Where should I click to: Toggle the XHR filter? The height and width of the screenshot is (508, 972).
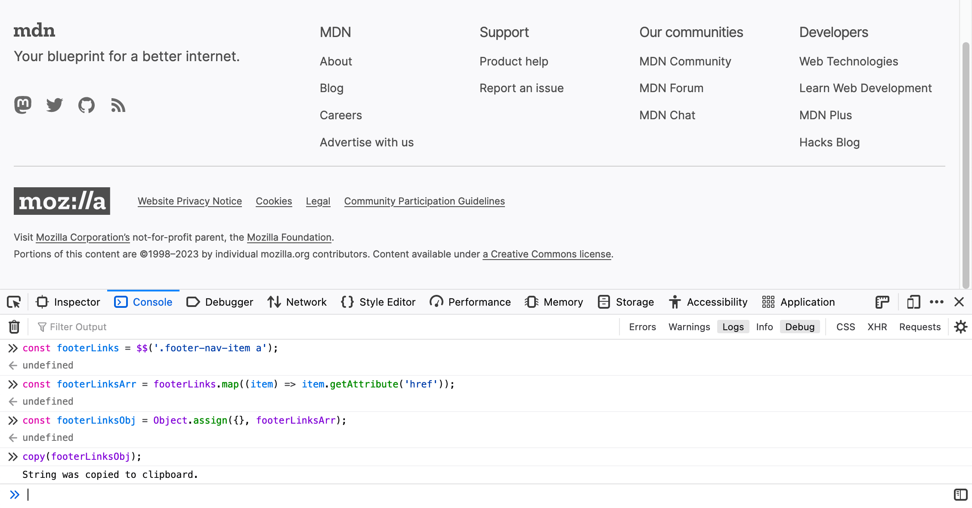pos(877,327)
